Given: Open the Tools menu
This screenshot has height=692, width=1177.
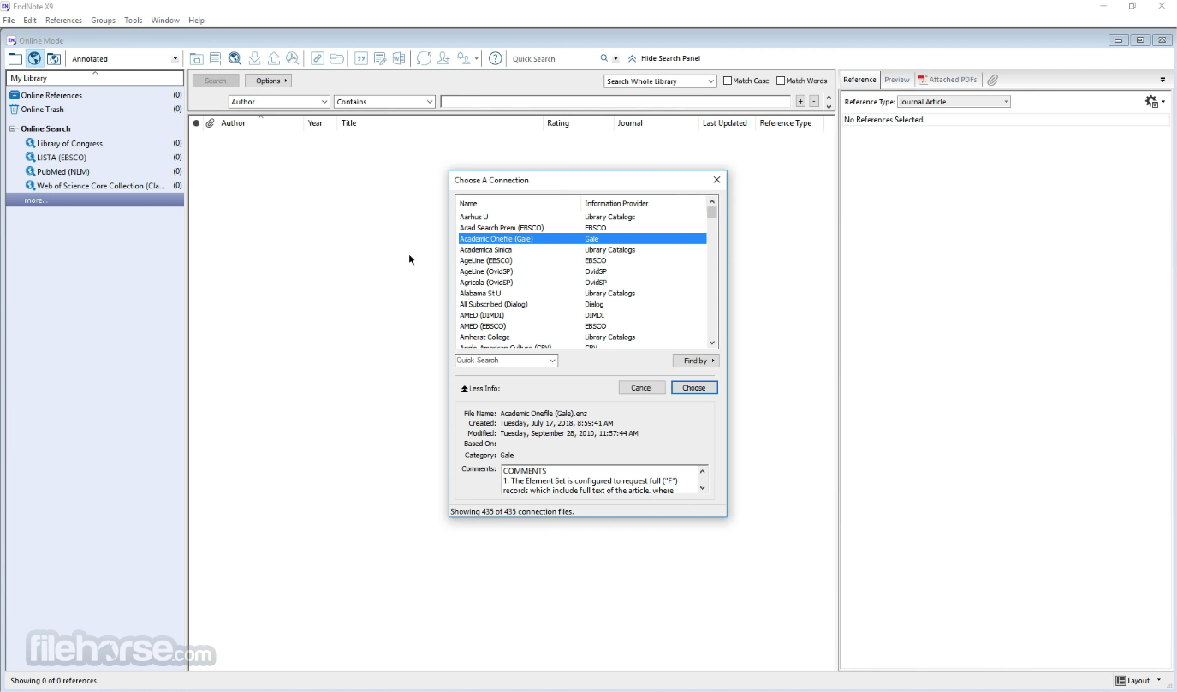Looking at the screenshot, I should coord(134,21).
